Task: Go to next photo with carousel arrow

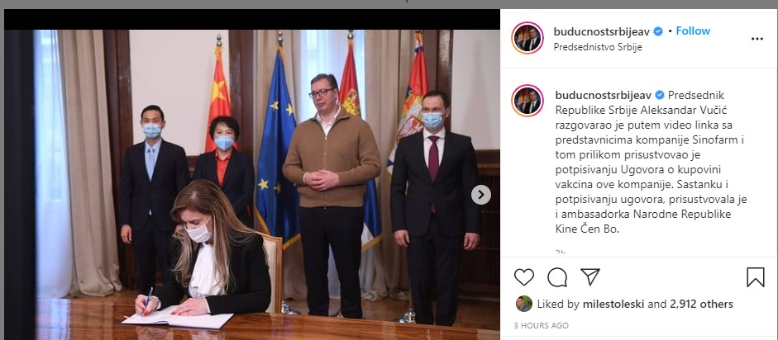Action: (481, 195)
